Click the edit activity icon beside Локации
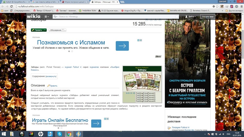Viewport: 244px width, 137px height. coord(169,128)
